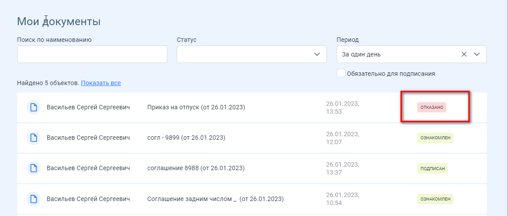Focus the Поиск по наименованию field
Image resolution: width=508 pixels, height=216 pixels.
[93, 54]
